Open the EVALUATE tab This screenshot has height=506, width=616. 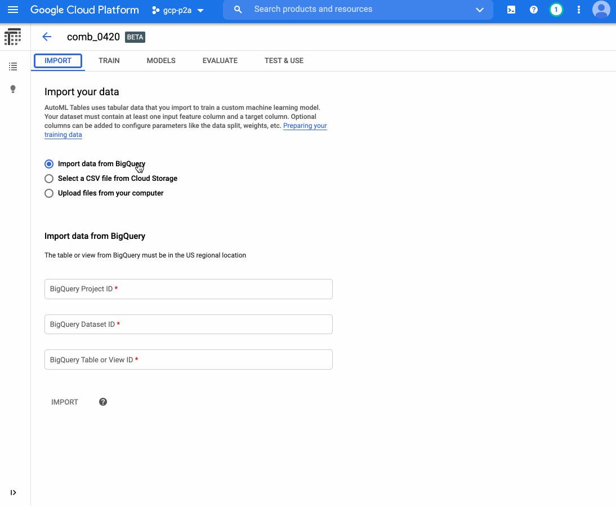220,60
